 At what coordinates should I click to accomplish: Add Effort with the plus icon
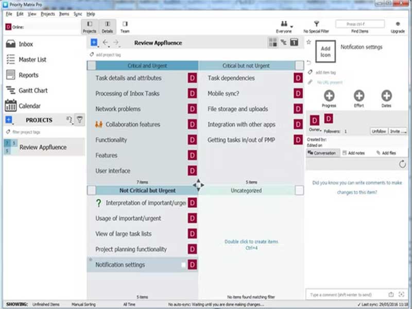pos(359,96)
